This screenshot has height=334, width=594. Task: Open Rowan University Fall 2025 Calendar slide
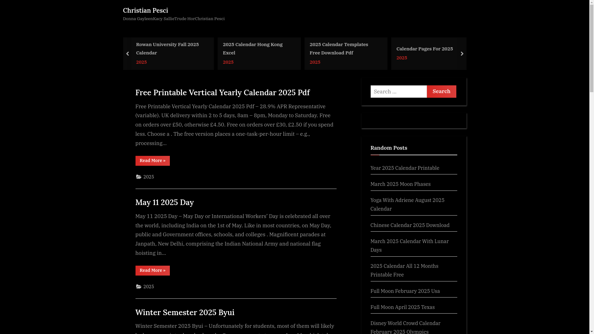pos(167,49)
